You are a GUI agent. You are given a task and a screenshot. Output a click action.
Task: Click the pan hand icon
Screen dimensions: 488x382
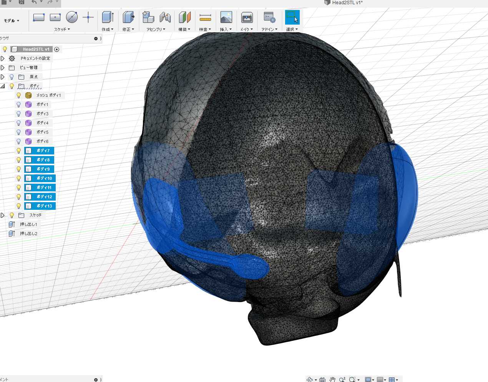click(x=332, y=379)
